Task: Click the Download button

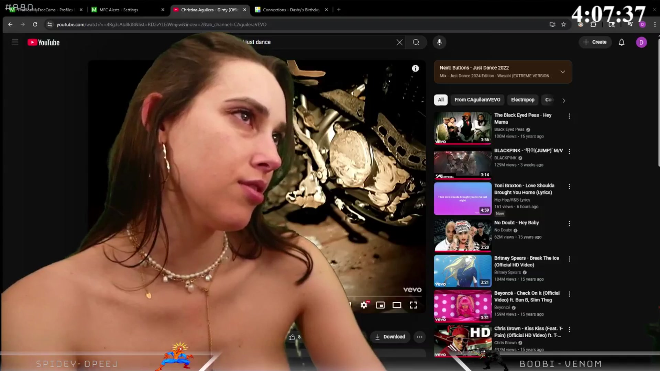Action: pyautogui.click(x=390, y=337)
